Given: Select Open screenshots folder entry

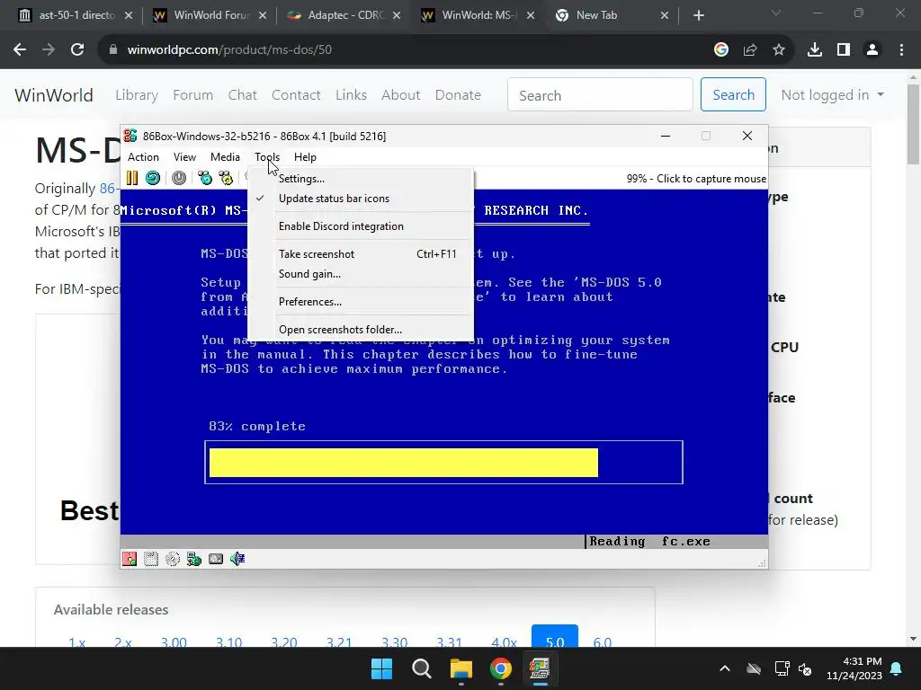Looking at the screenshot, I should point(361,330).
